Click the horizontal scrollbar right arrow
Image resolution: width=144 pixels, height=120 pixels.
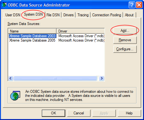coord(102,78)
